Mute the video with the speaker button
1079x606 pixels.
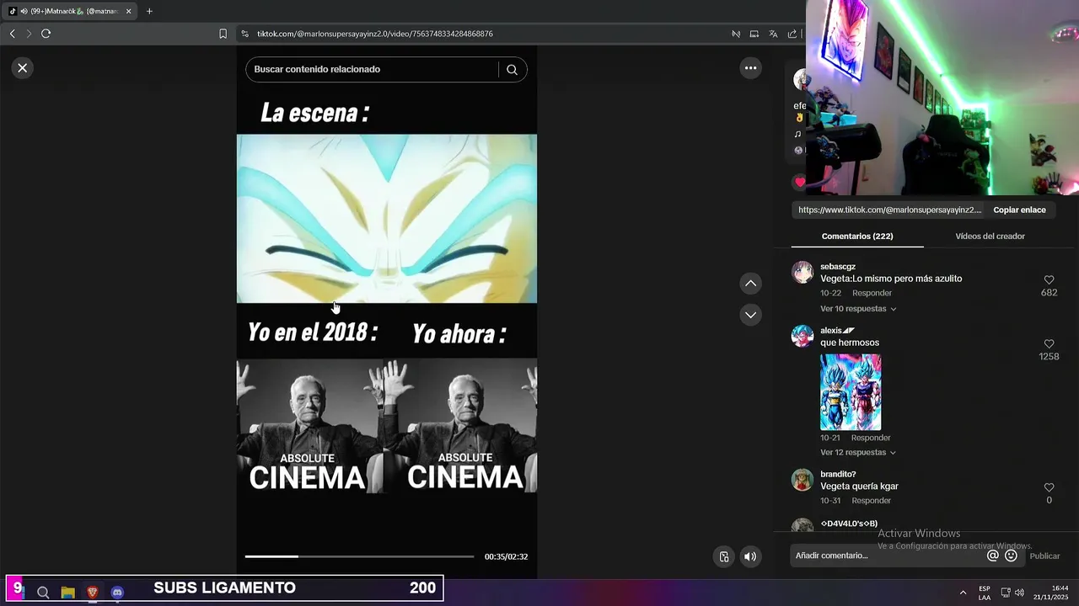pyautogui.click(x=749, y=556)
